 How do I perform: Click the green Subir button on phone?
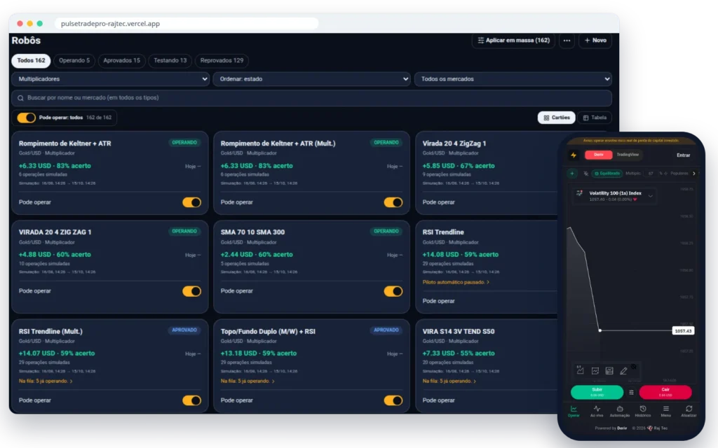click(597, 392)
